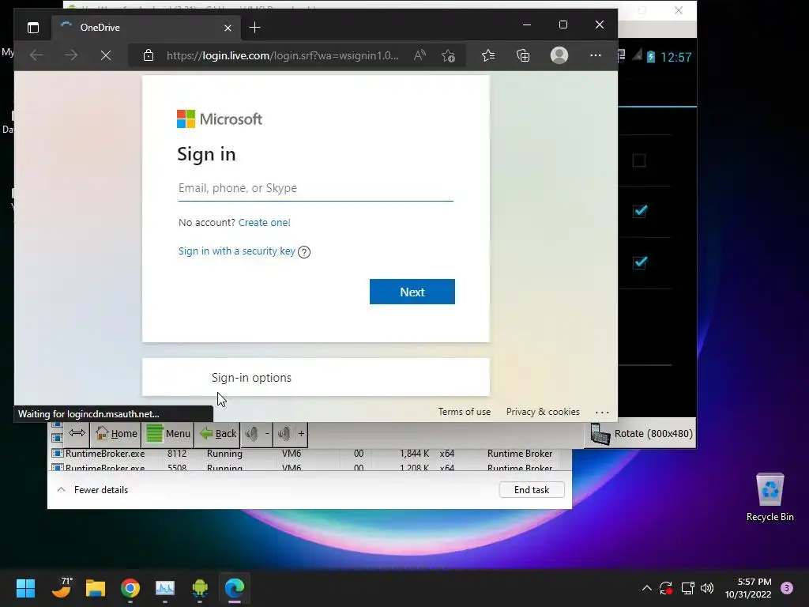Viewport: 809px width, 607px height.
Task: Open Privacy & cookies link
Action: click(543, 412)
